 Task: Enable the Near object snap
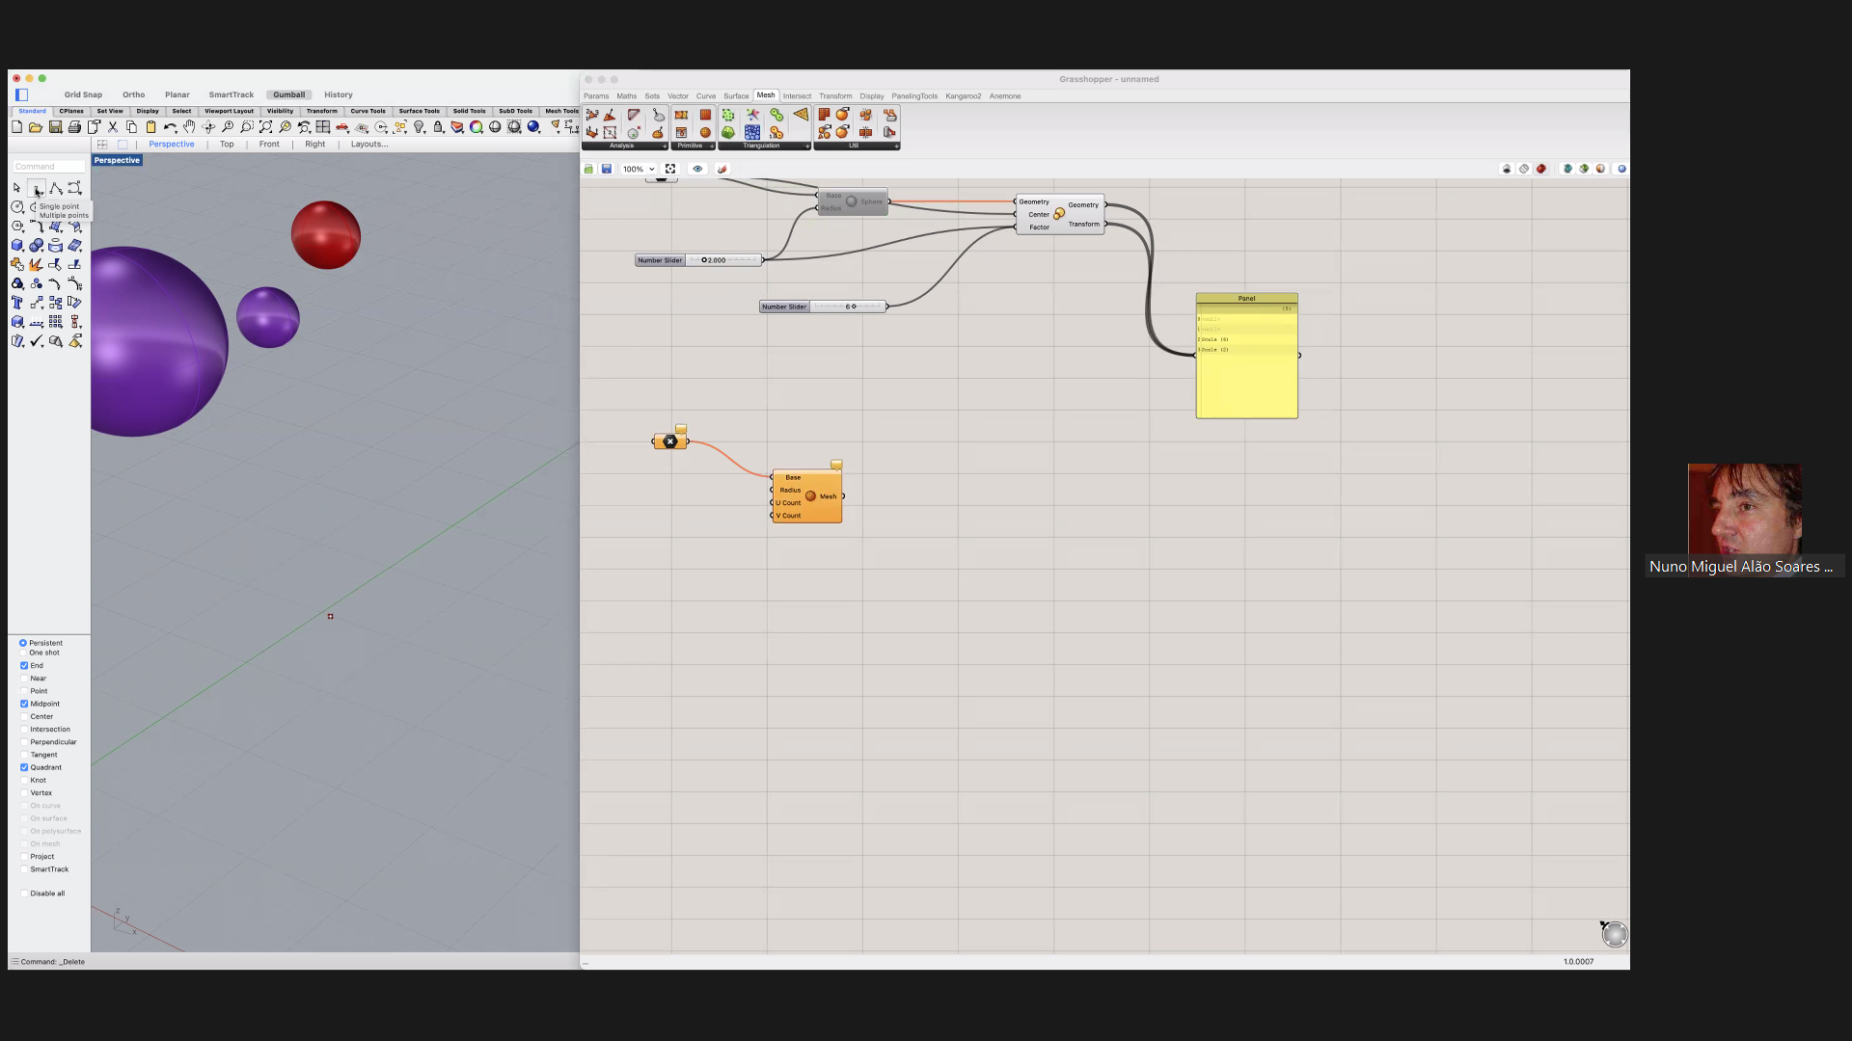(24, 679)
